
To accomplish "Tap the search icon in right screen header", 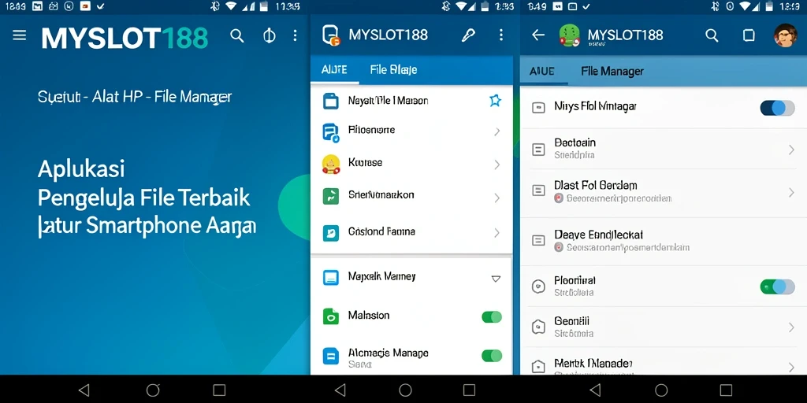I will click(x=712, y=35).
